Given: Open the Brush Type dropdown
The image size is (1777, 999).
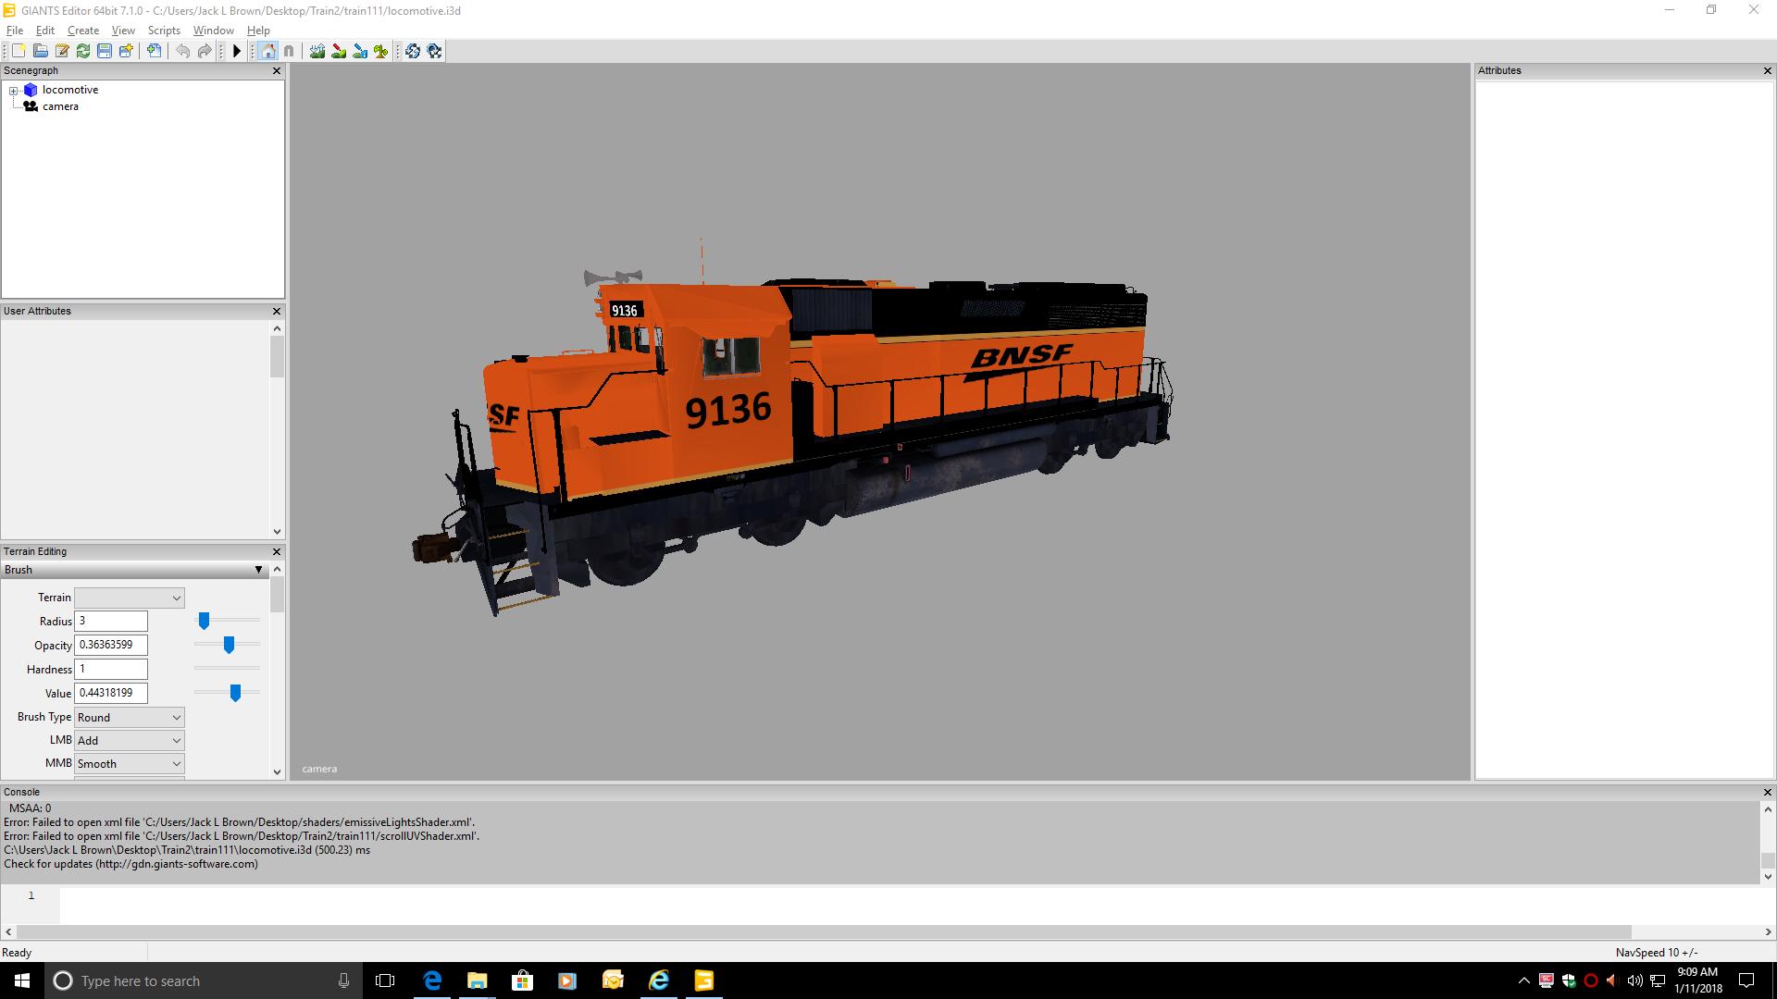Looking at the screenshot, I should pos(129,717).
